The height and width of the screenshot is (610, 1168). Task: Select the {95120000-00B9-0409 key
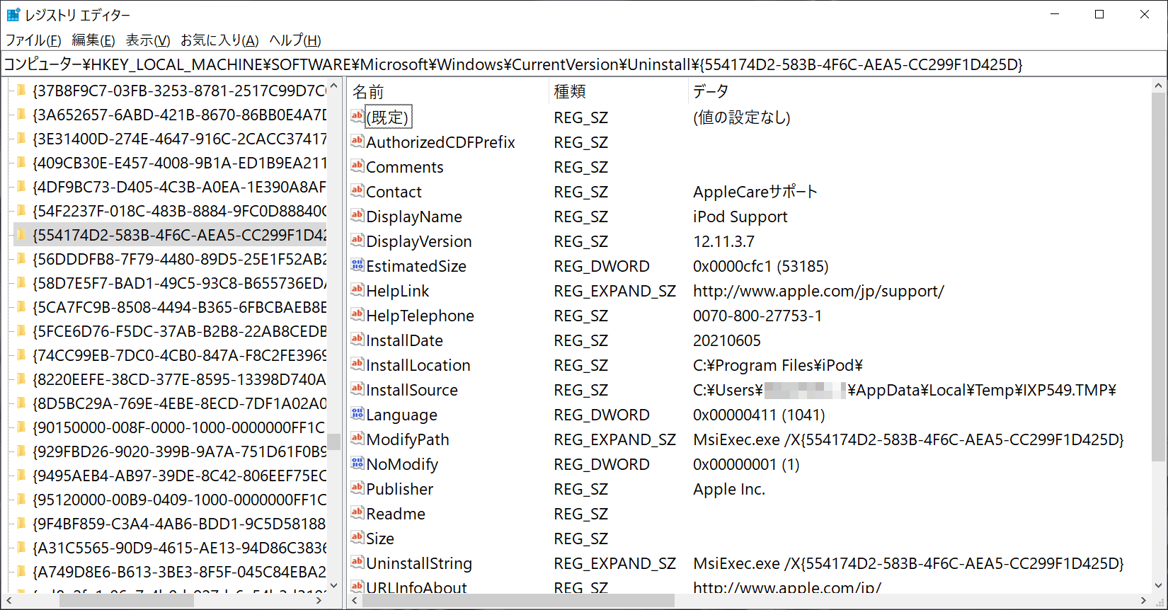tap(180, 500)
